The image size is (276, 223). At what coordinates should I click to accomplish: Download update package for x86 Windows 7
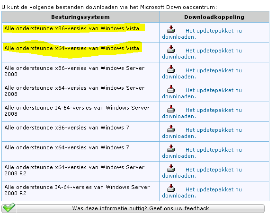tap(202, 133)
